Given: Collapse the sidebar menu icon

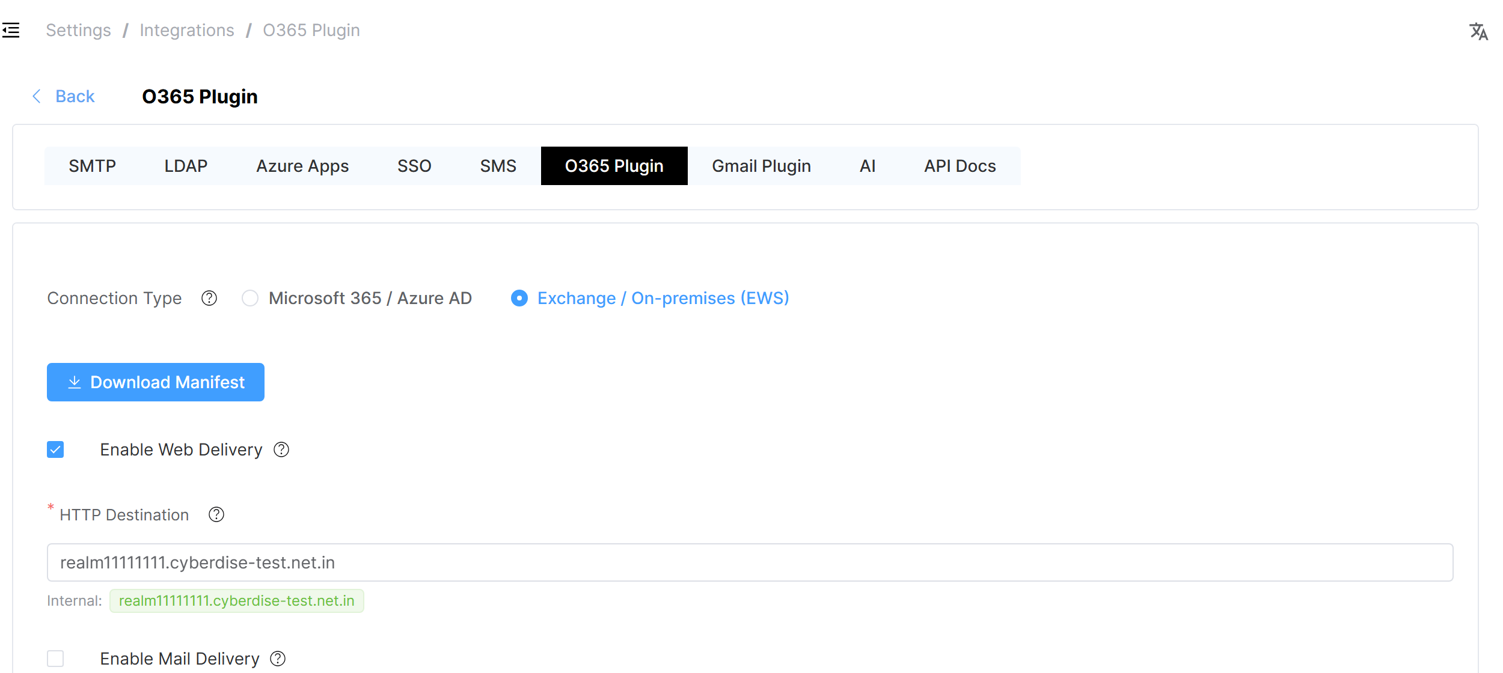Looking at the screenshot, I should click(x=11, y=30).
